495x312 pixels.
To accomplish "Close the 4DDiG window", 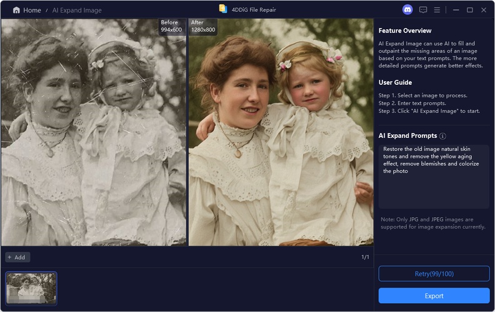I will pyautogui.click(x=484, y=10).
